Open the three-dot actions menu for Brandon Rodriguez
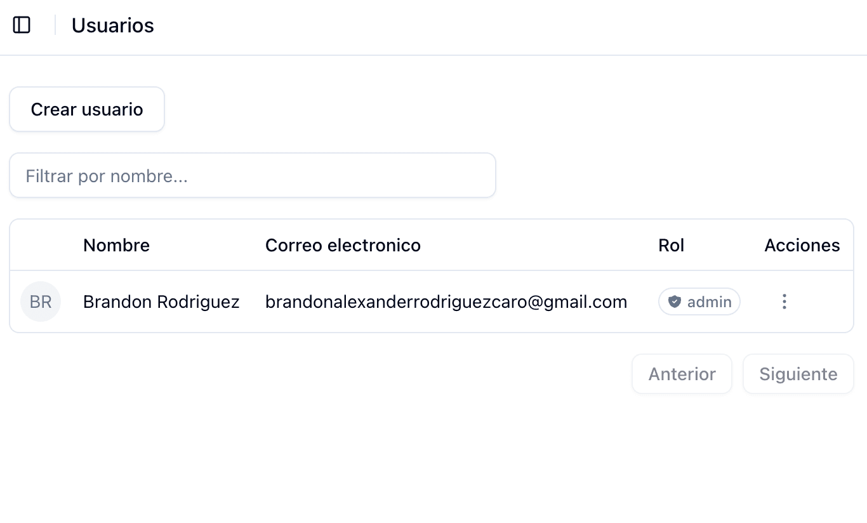867x523 pixels. pyautogui.click(x=784, y=301)
